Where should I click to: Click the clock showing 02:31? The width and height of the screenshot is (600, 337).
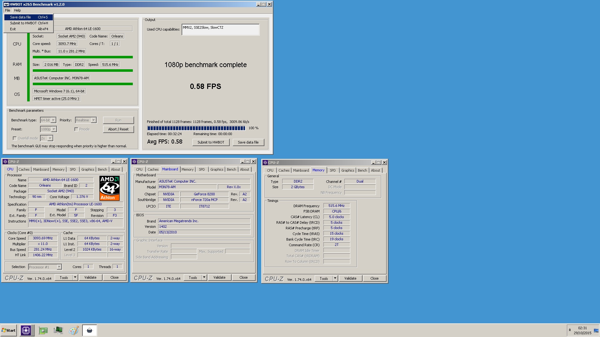click(582, 330)
